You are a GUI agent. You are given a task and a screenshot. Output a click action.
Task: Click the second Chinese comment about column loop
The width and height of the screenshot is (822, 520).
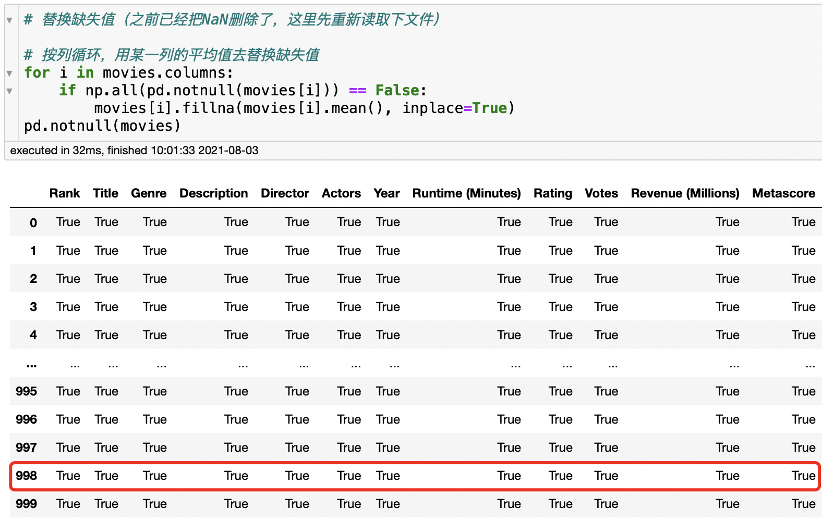(172, 55)
